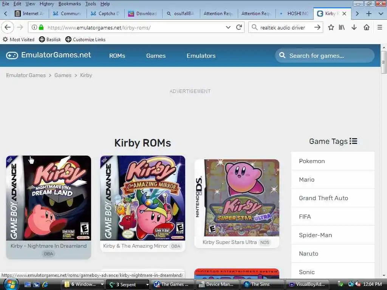Open Kirby Nightmare in Dream Land cover
Screen dimensions: 387x290
(x=48, y=198)
